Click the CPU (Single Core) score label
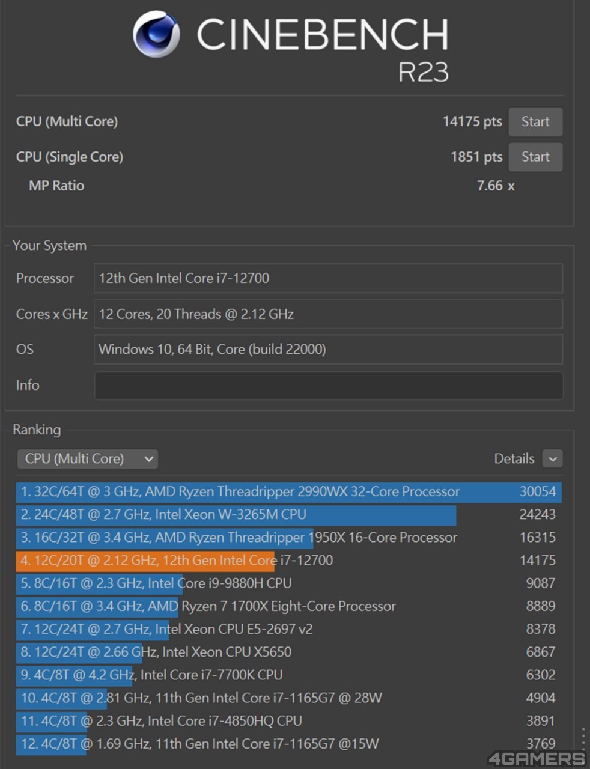 (x=70, y=157)
